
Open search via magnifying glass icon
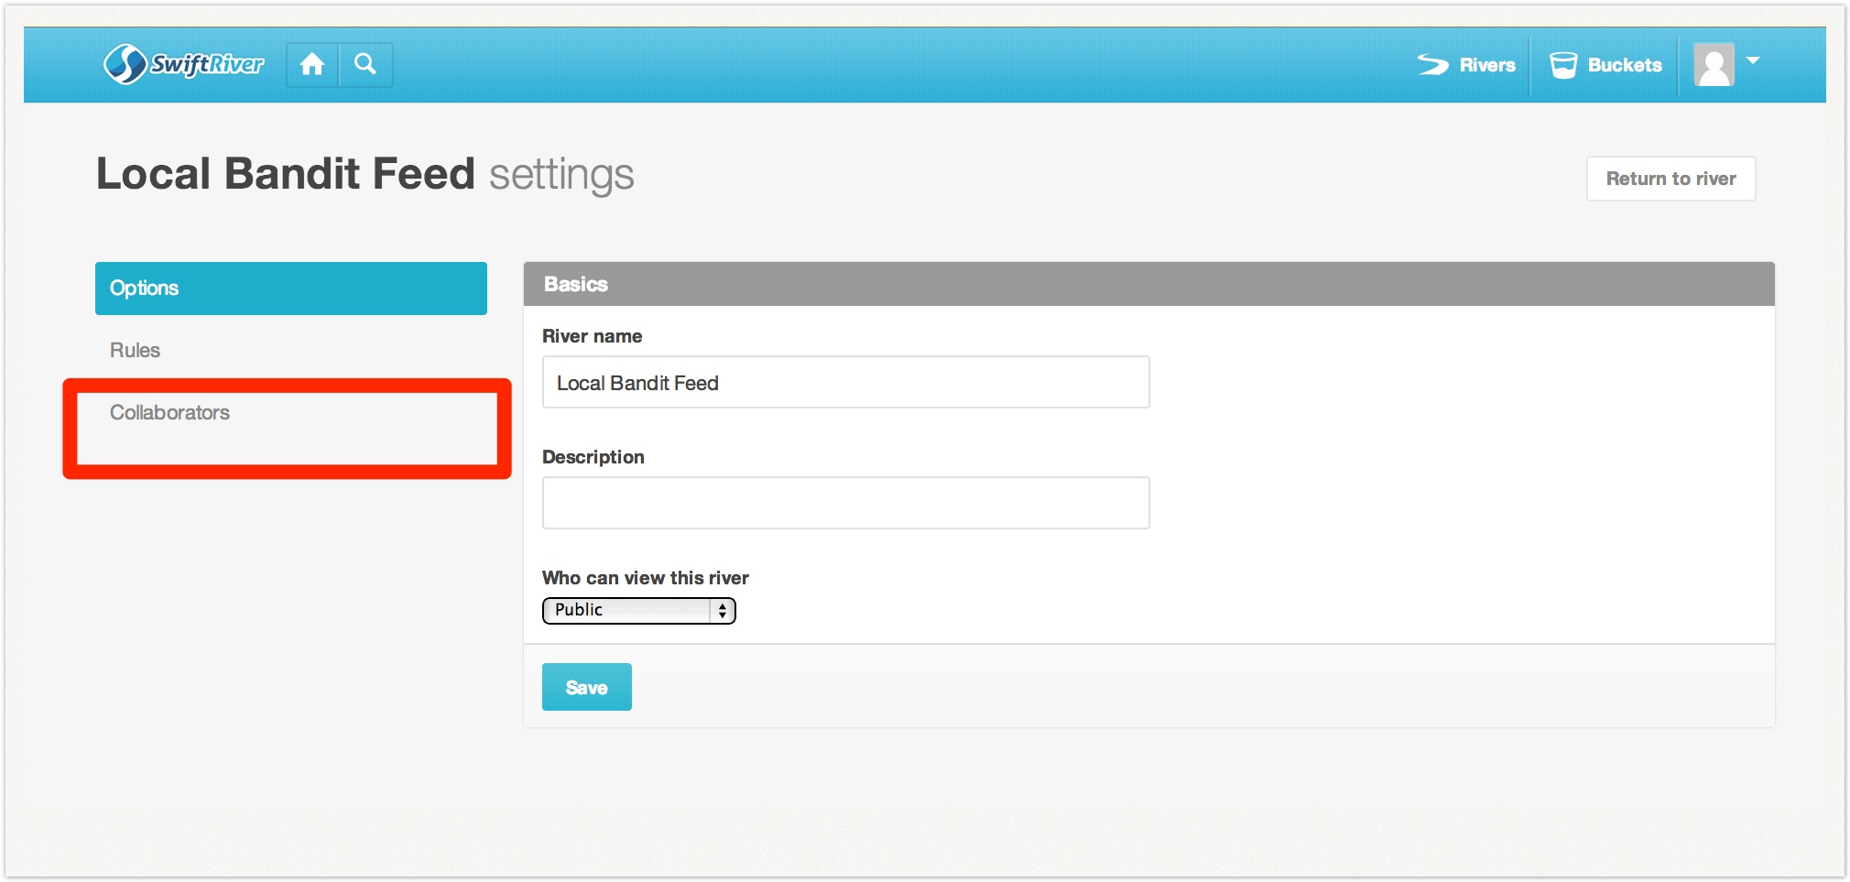pos(365,64)
